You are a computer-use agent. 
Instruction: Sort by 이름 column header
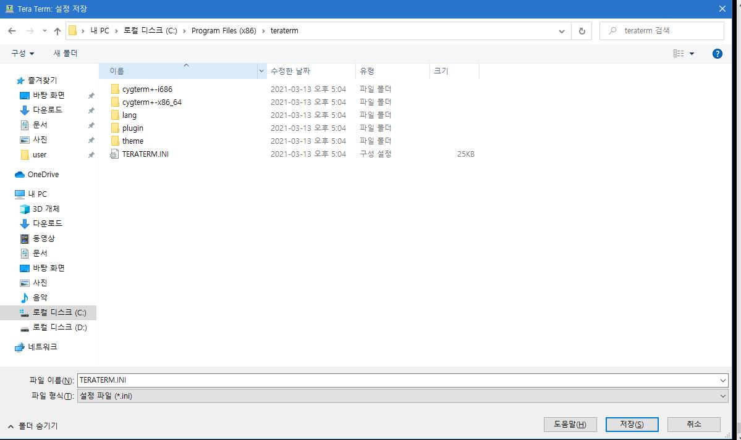click(x=179, y=71)
